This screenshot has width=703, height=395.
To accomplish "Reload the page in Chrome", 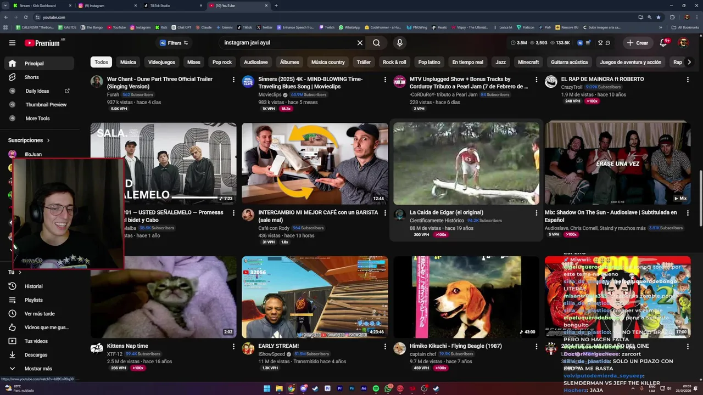I will [x=25, y=17].
